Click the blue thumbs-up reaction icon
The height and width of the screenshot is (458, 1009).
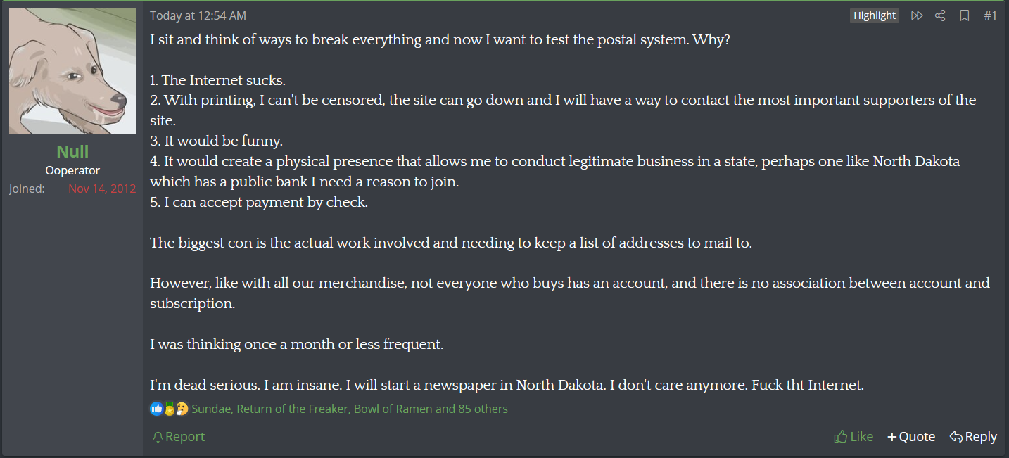pyautogui.click(x=156, y=409)
